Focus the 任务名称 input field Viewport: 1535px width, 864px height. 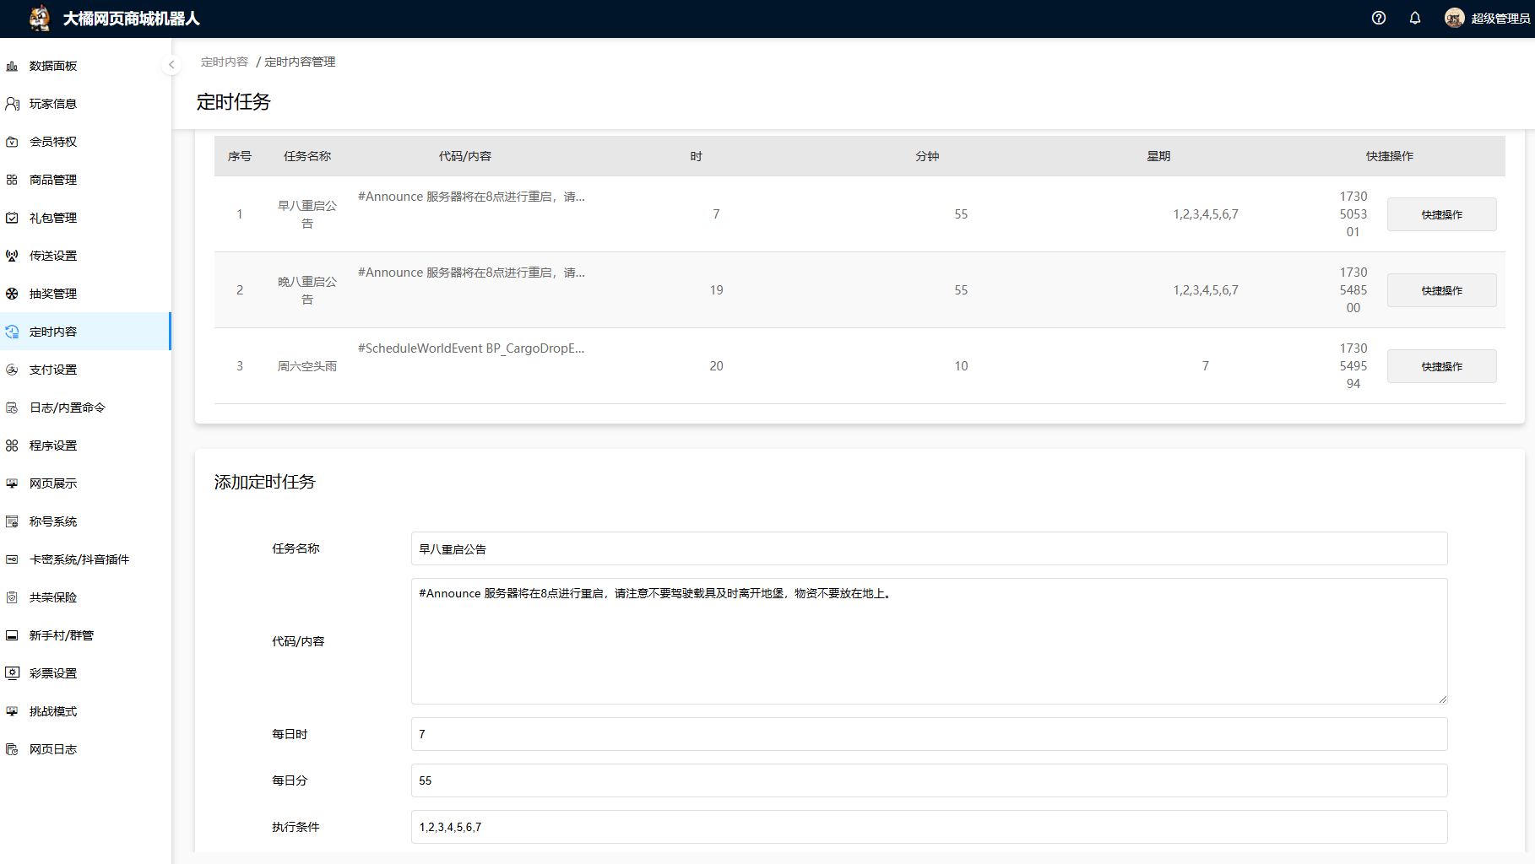click(929, 548)
